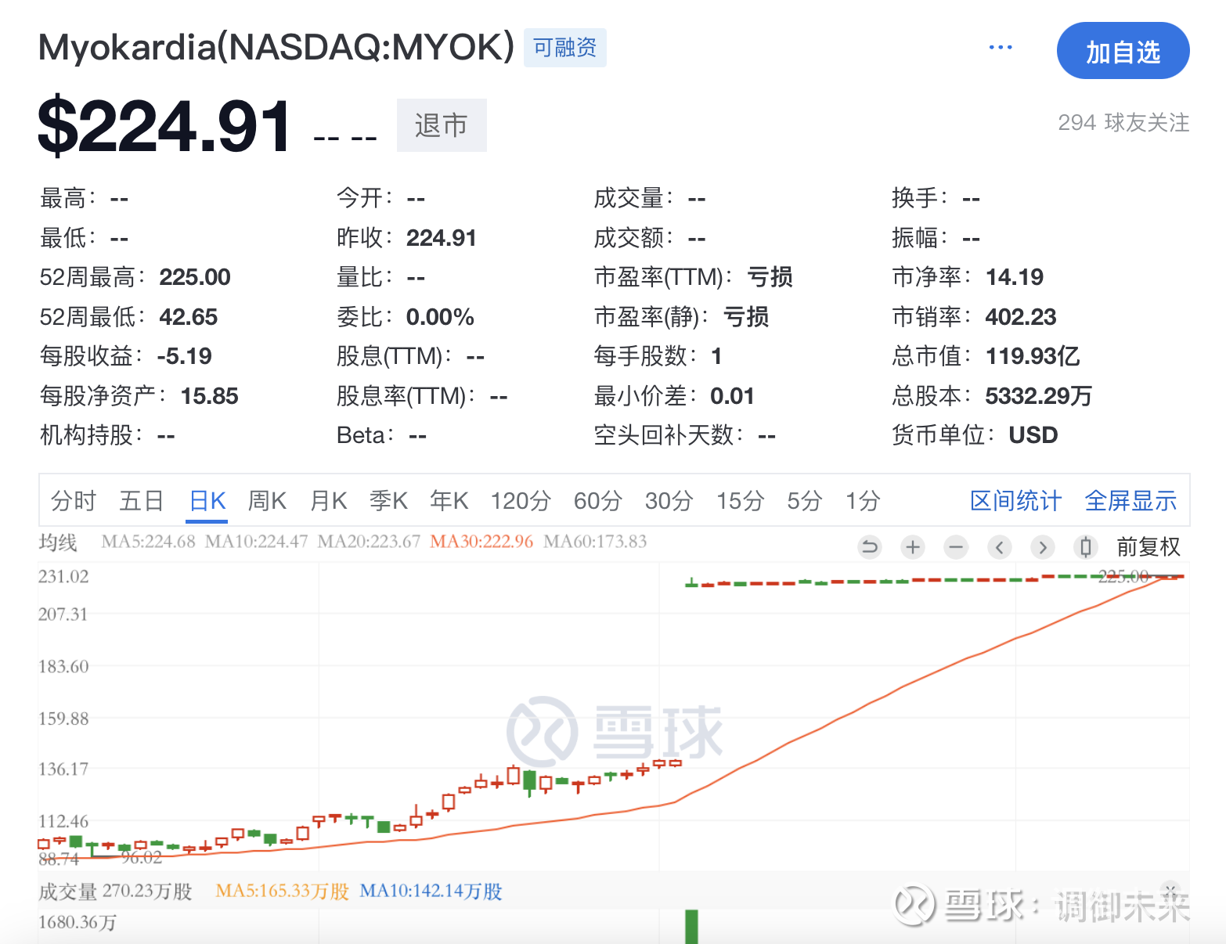Click the 均线 label above the chart
The image size is (1226, 944).
point(58,542)
